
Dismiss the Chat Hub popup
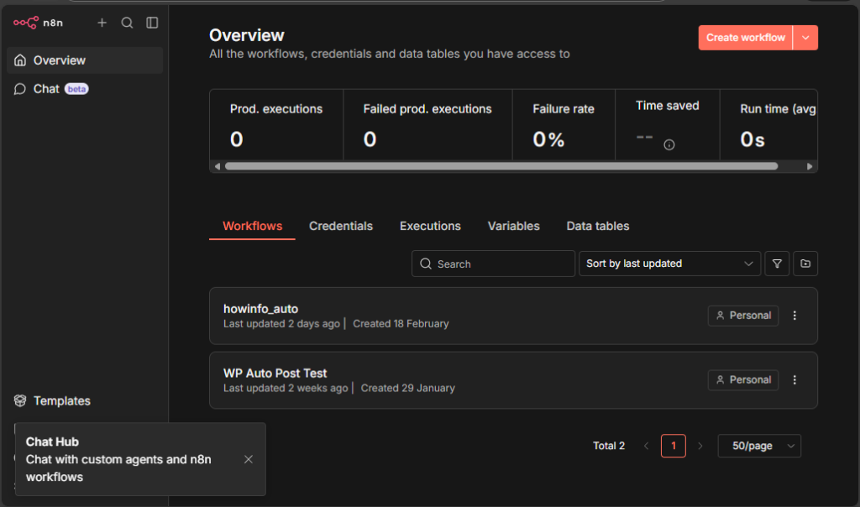pos(248,459)
